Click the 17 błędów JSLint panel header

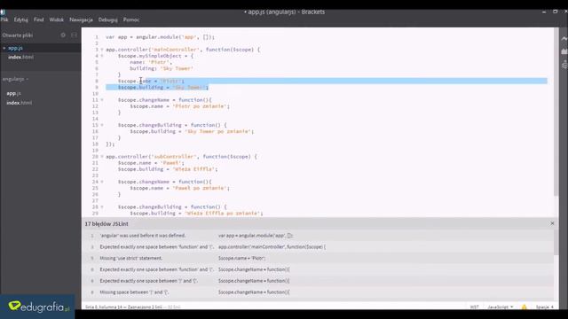point(106,224)
